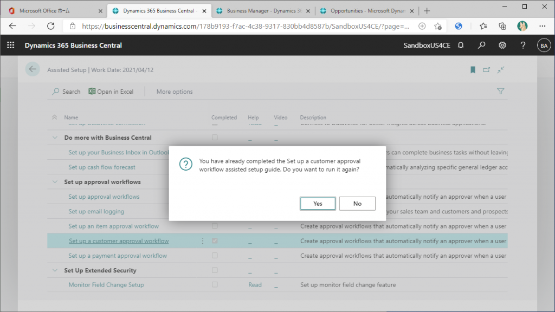The image size is (555, 312).
Task: Toggle Completed checkbox for Monitor Field Change Setup
Action: click(215, 284)
